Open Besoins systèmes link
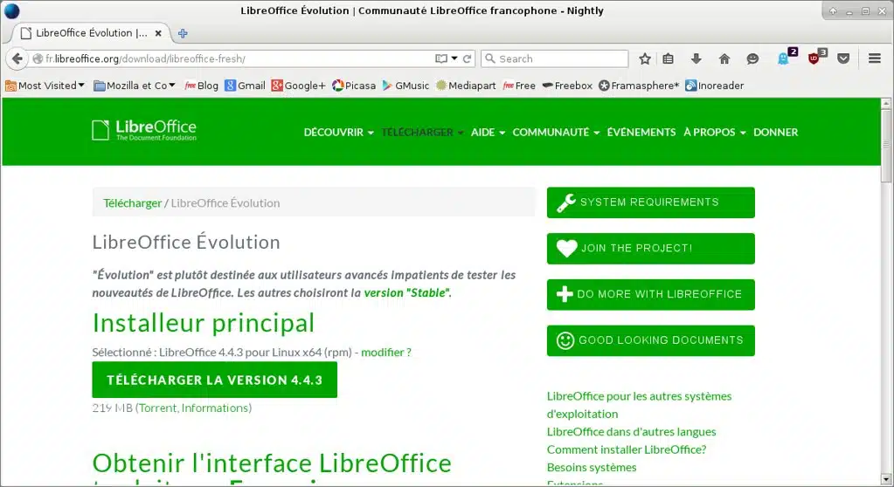 pos(592,467)
